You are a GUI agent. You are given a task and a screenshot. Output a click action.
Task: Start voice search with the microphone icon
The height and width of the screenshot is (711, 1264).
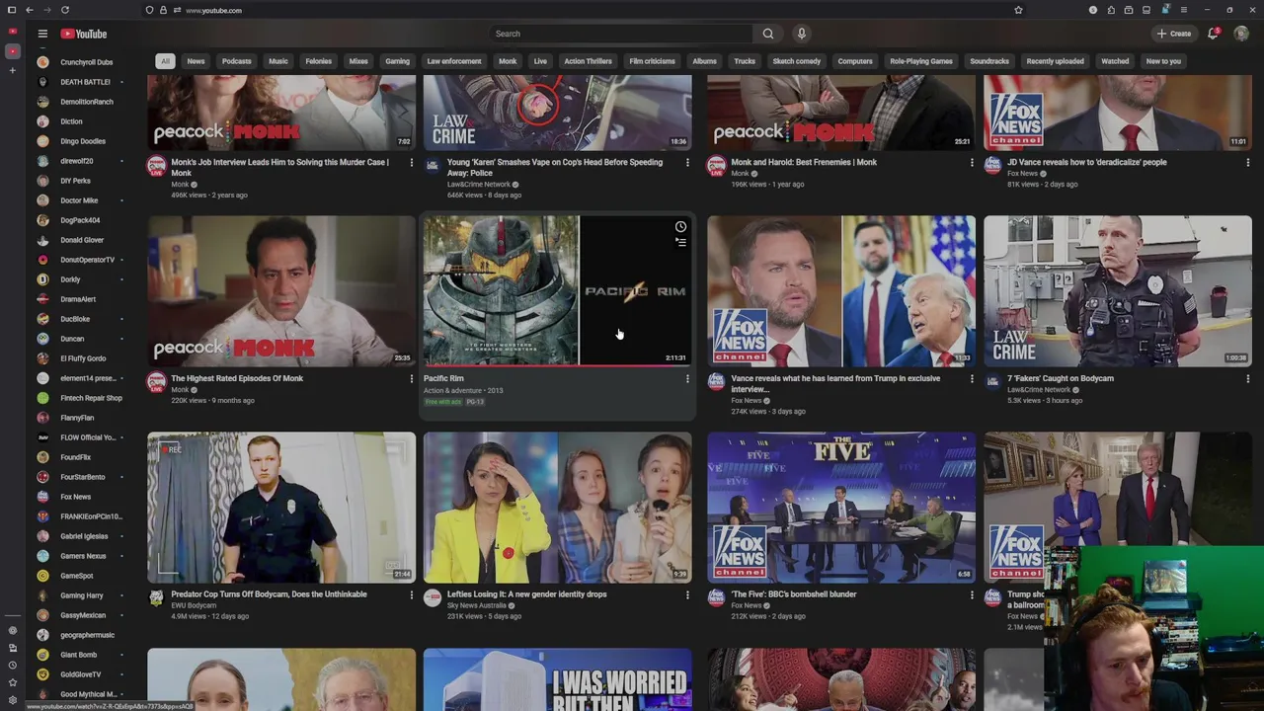pyautogui.click(x=801, y=34)
